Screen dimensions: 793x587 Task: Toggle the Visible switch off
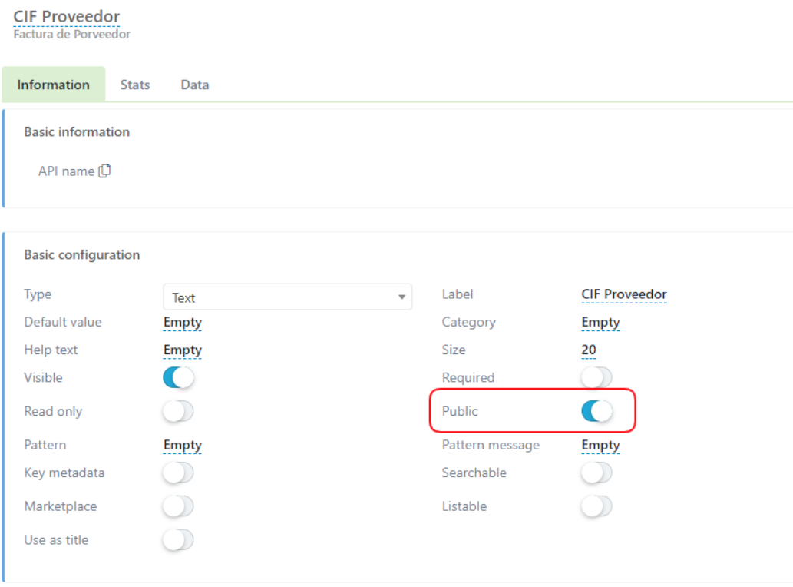(x=178, y=378)
